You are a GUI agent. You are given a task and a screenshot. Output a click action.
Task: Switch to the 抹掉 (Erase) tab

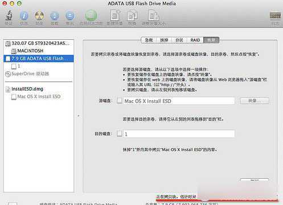[164, 40]
